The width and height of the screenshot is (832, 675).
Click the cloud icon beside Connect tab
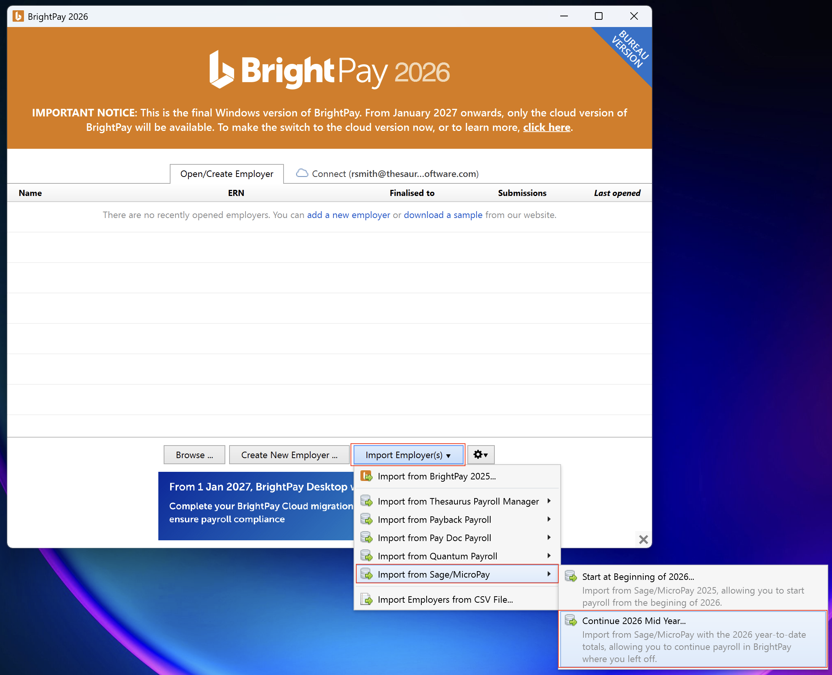point(302,173)
